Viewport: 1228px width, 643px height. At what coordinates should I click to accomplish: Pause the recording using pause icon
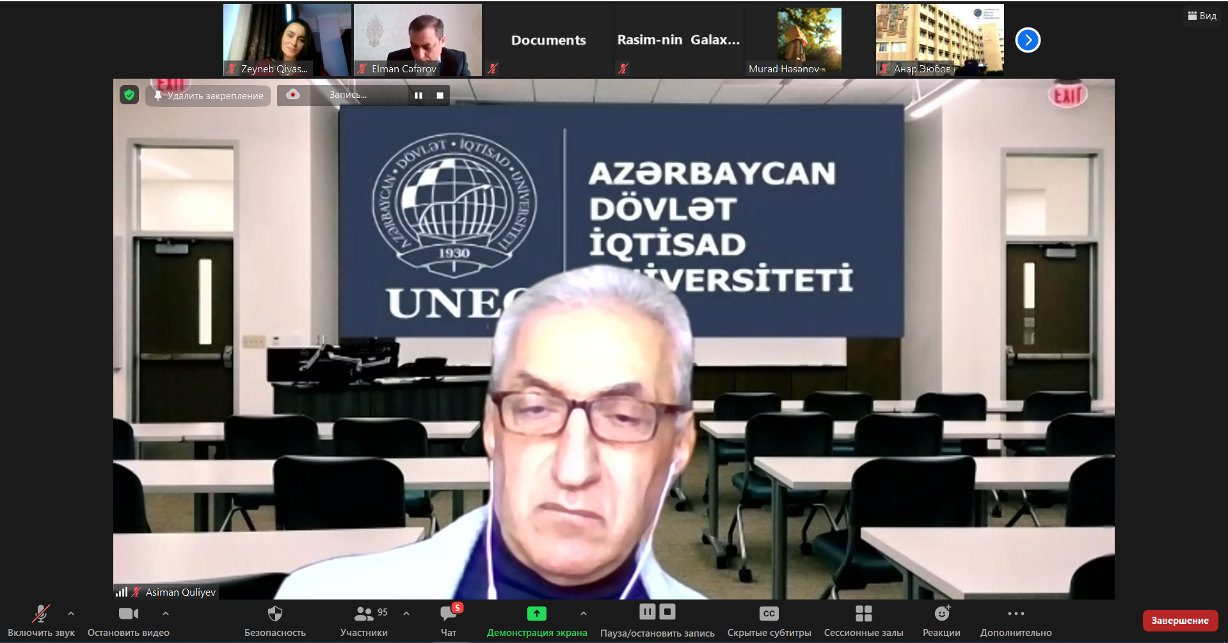(x=647, y=612)
